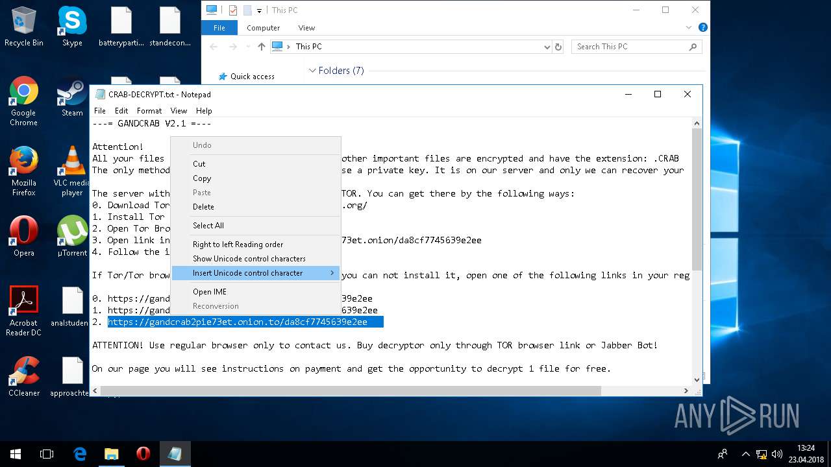Launch µTorrent from the desktop
Image resolution: width=831 pixels, height=467 pixels.
72,237
